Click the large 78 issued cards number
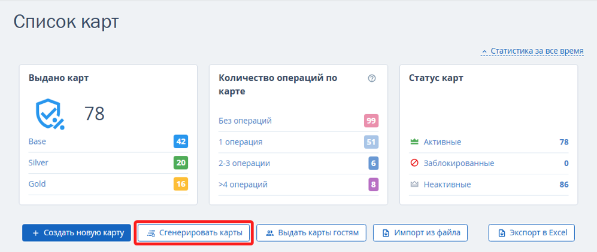 click(94, 113)
